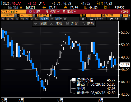Open calendar picker beside end date
This screenshot has height=102, width=131.
coord(34,16)
